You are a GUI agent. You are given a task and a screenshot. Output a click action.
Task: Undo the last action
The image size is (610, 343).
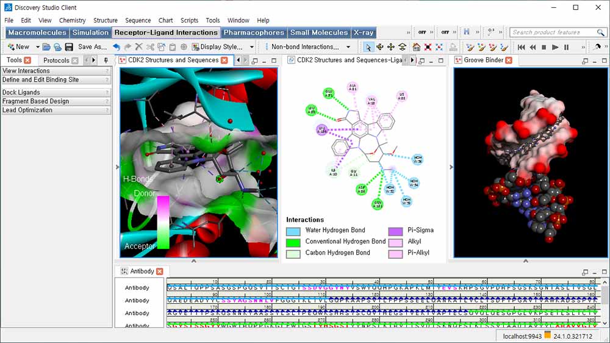117,47
